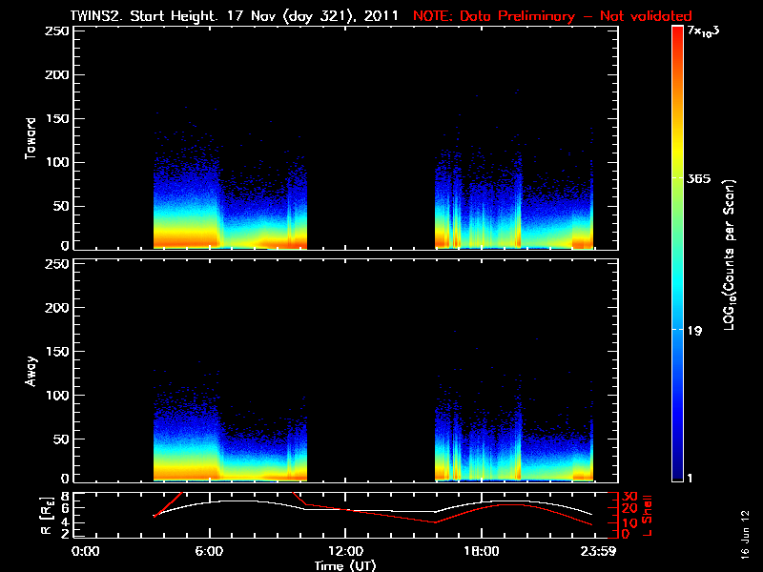The image size is (763, 572).
Task: Click the '23:59' time axis end label
Action: 594,551
